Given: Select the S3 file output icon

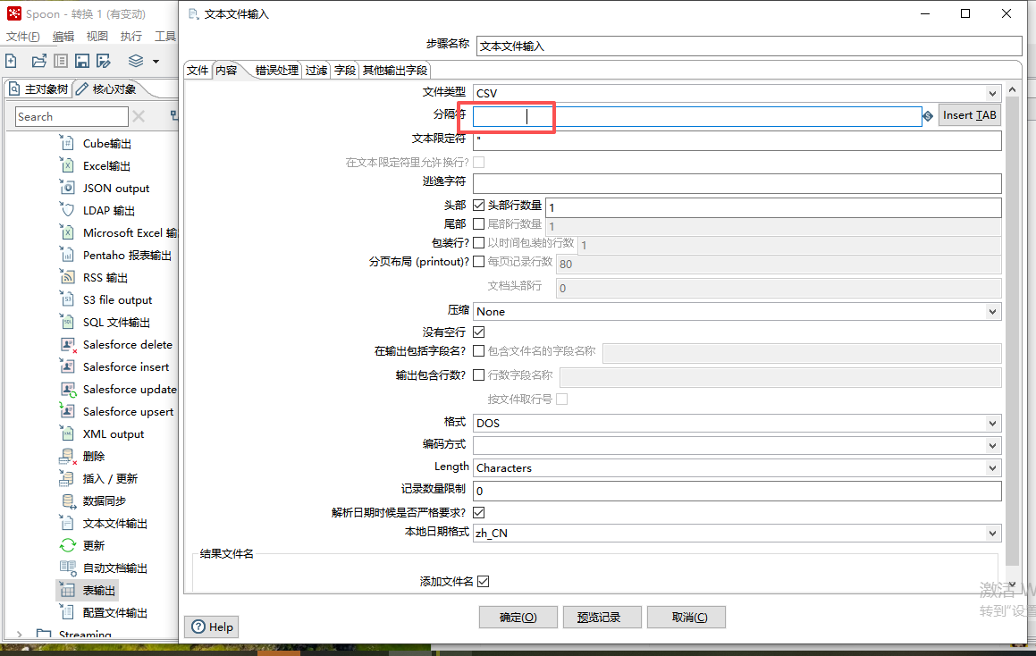Looking at the screenshot, I should tap(67, 299).
